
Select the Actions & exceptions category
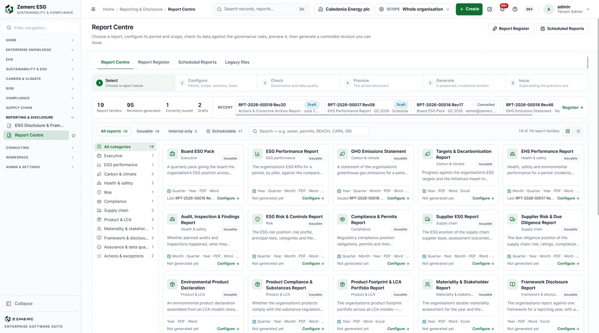point(125,256)
